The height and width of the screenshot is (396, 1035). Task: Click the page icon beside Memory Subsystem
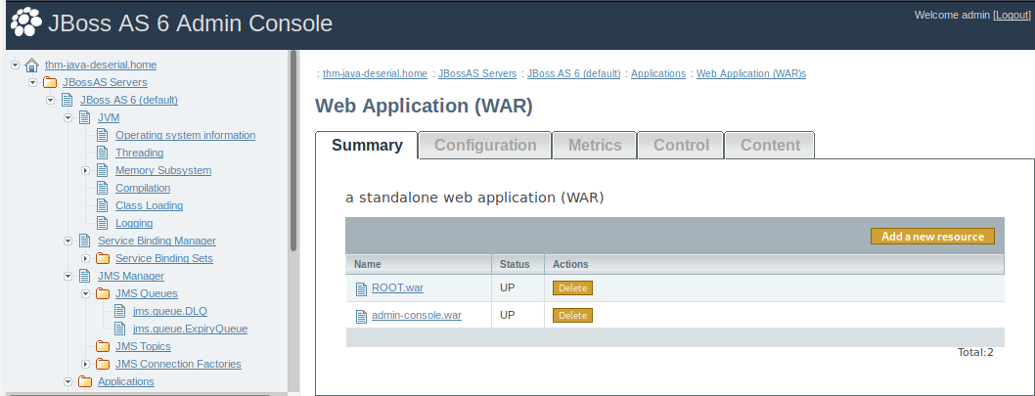click(103, 170)
